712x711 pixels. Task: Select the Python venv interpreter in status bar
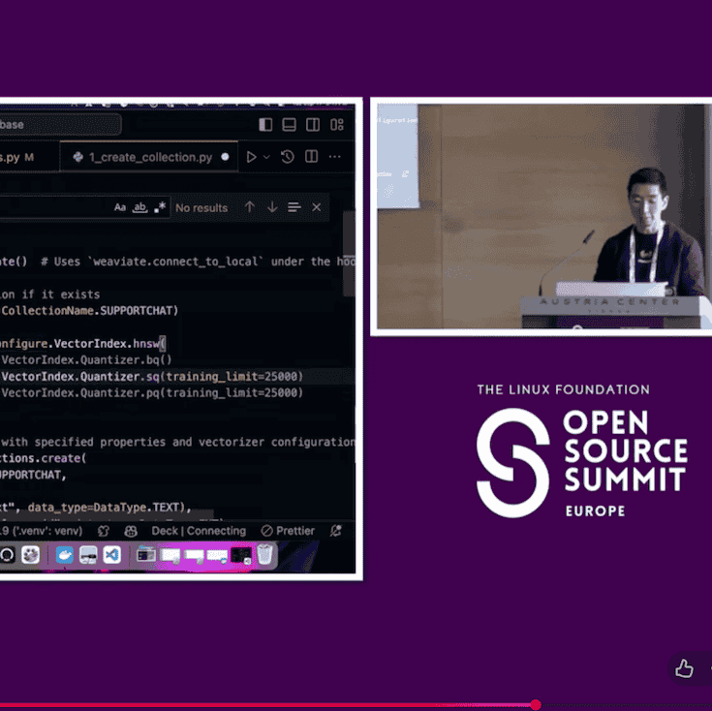[x=42, y=531]
